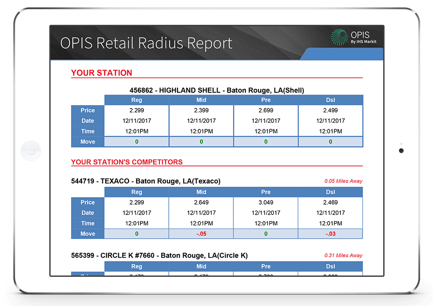Click Dsl column header in Highland Shell table
This screenshot has height=306, width=436.
(x=330, y=100)
